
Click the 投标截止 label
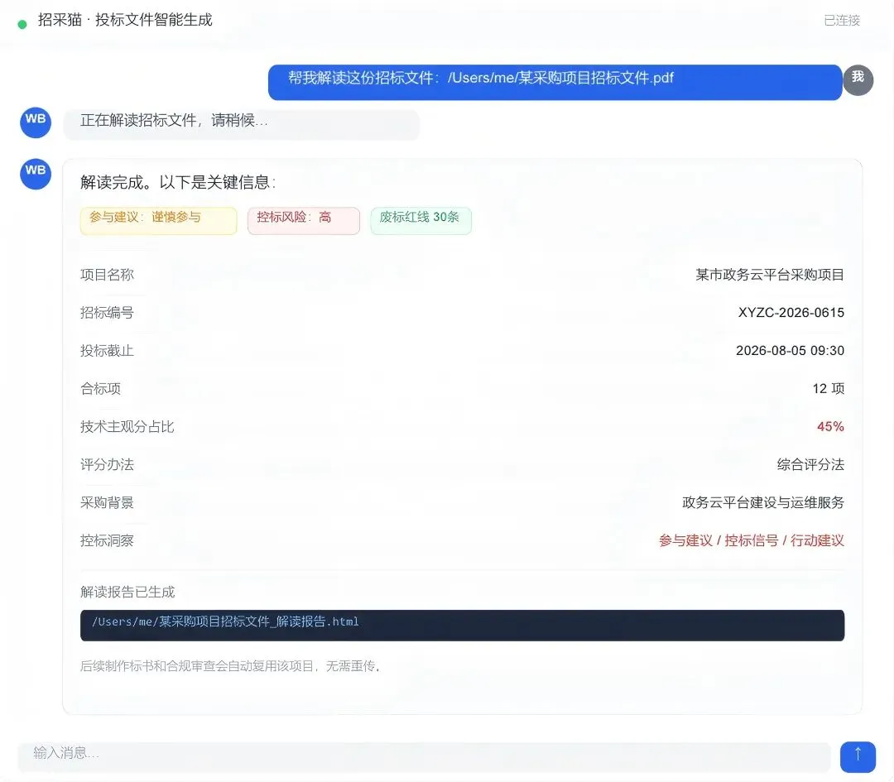click(x=107, y=351)
